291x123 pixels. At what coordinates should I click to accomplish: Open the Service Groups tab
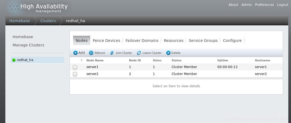tap(203, 41)
